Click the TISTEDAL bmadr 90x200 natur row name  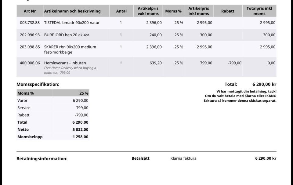[72, 23]
